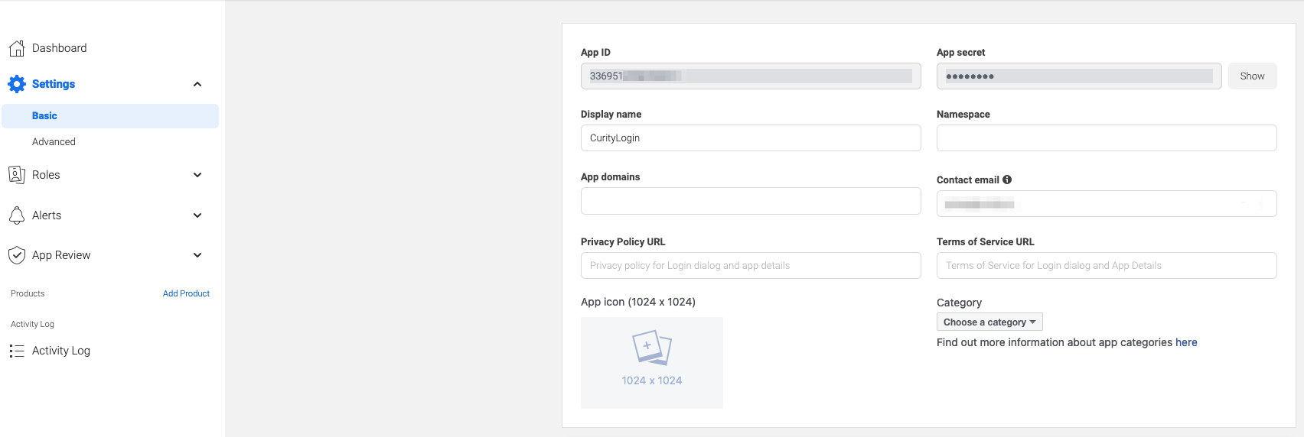Expand the Alerts section chevron
This screenshot has width=1304, height=437.
point(197,215)
